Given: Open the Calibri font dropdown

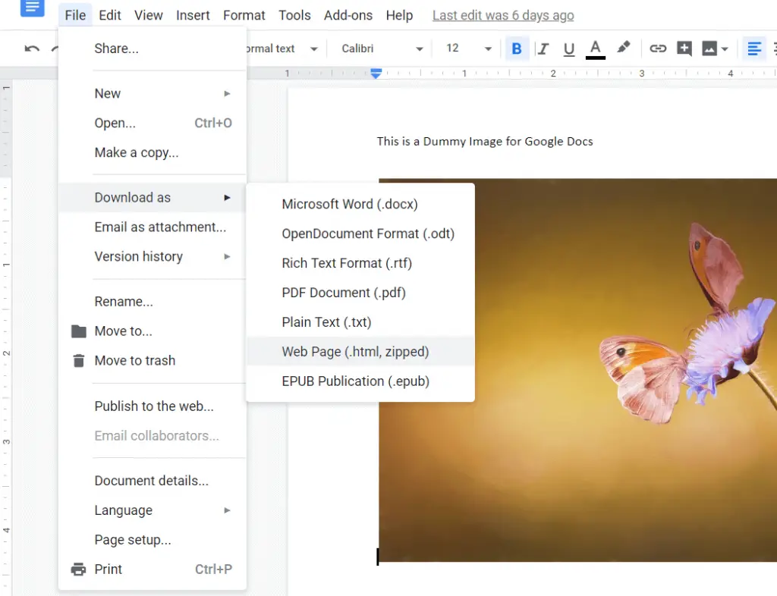Looking at the screenshot, I should [x=381, y=48].
